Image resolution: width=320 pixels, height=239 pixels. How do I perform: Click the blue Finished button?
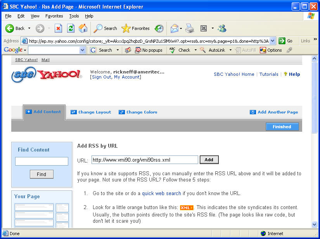tap(282, 127)
